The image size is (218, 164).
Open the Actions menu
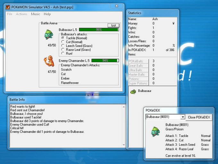[x=21, y=14]
